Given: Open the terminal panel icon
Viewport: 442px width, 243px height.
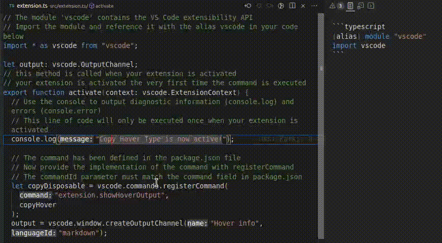Looking at the screenshot, I should pyautogui.click(x=371, y=6).
